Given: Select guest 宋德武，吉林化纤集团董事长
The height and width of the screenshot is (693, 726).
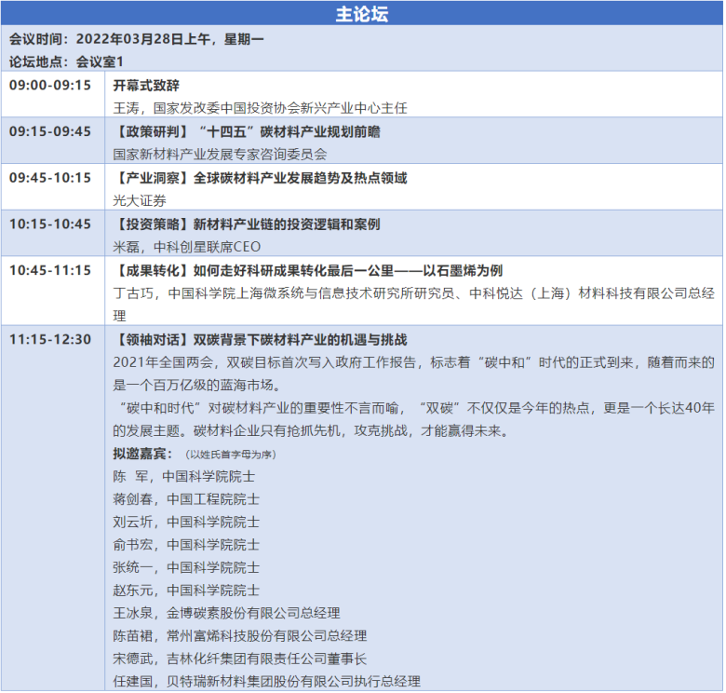Looking at the screenshot, I should 240,659.
